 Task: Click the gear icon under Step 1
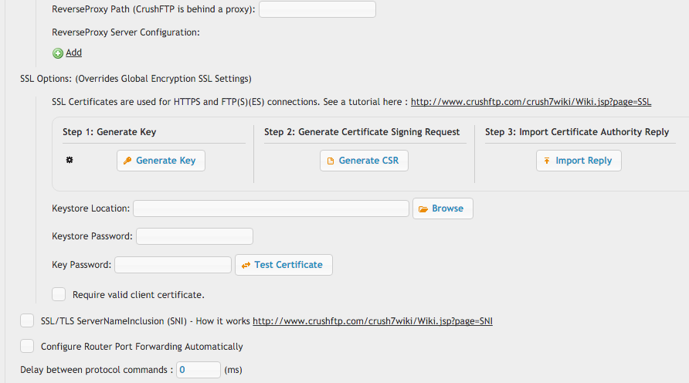point(69,160)
